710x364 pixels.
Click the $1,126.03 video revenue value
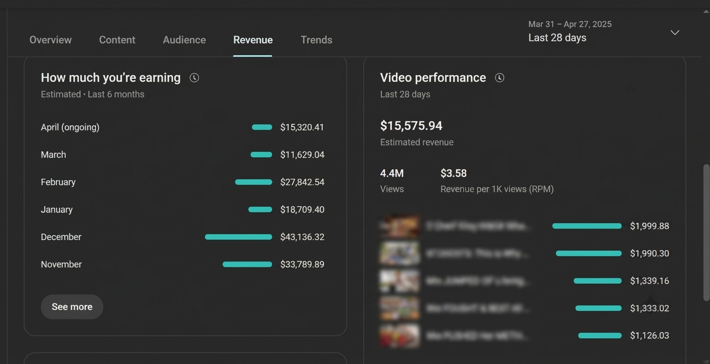(x=650, y=336)
